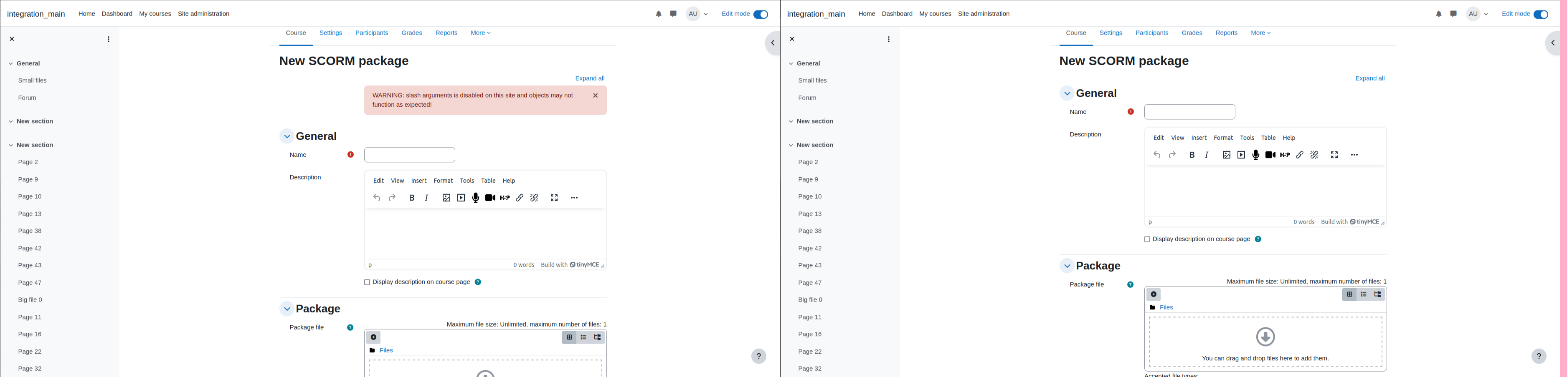Reveal more toolbar buttons in left pane editor
The width and height of the screenshot is (1567, 377).
574,198
